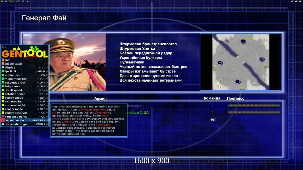Click the Команда column header
This screenshot has height=170, width=303.
click(x=212, y=98)
